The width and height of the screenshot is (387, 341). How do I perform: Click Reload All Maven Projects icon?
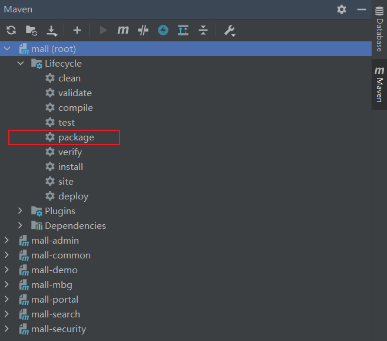click(x=11, y=30)
